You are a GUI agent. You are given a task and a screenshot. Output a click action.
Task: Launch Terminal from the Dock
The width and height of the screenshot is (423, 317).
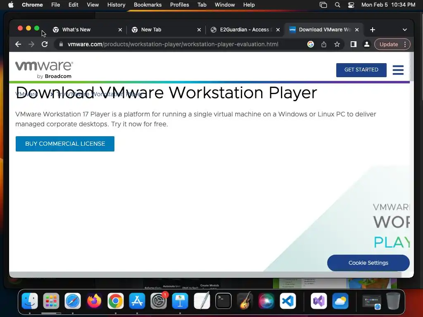223,301
